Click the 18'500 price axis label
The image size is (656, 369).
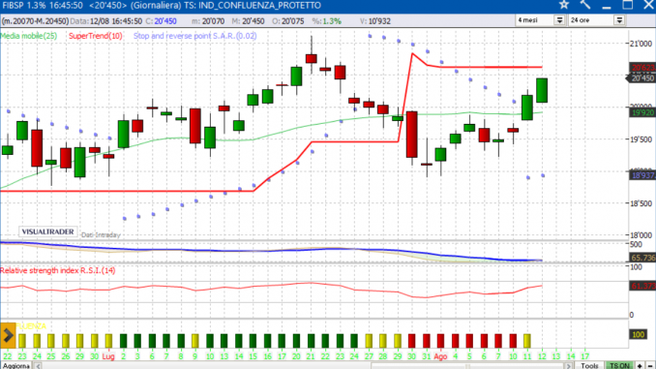point(641,203)
